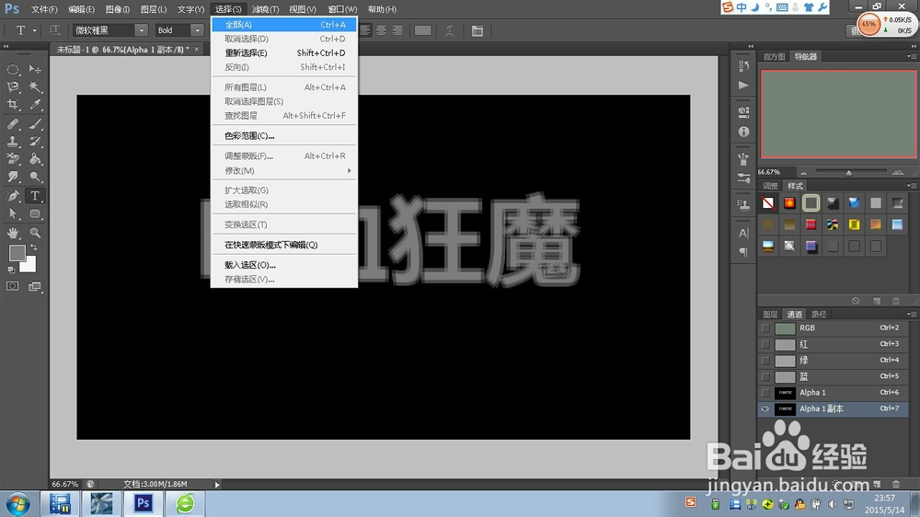
Task: Select the History Brush tool
Action: (35, 142)
